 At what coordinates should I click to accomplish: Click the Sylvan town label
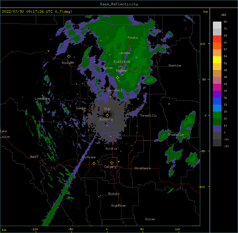[108, 68]
